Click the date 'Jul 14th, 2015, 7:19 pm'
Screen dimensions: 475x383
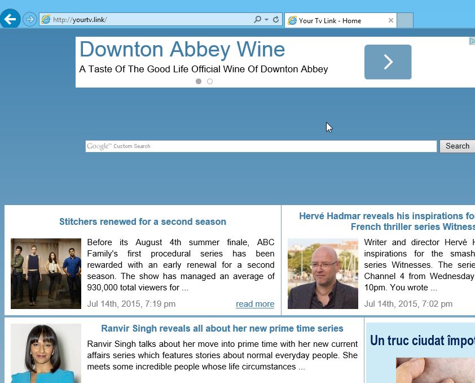(x=131, y=304)
